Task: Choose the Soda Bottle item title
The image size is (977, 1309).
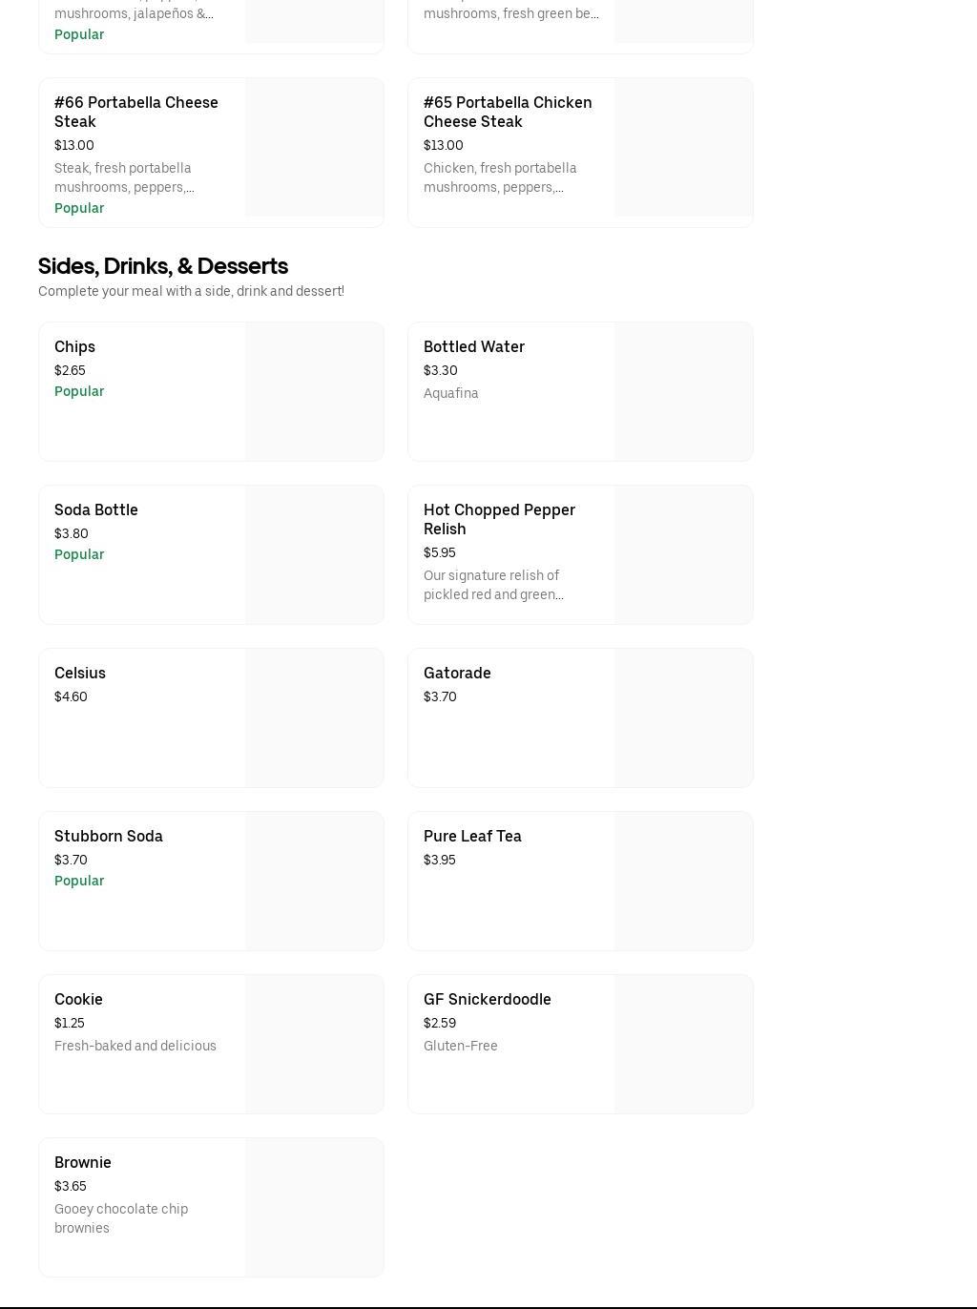Action: pyautogui.click(x=95, y=509)
